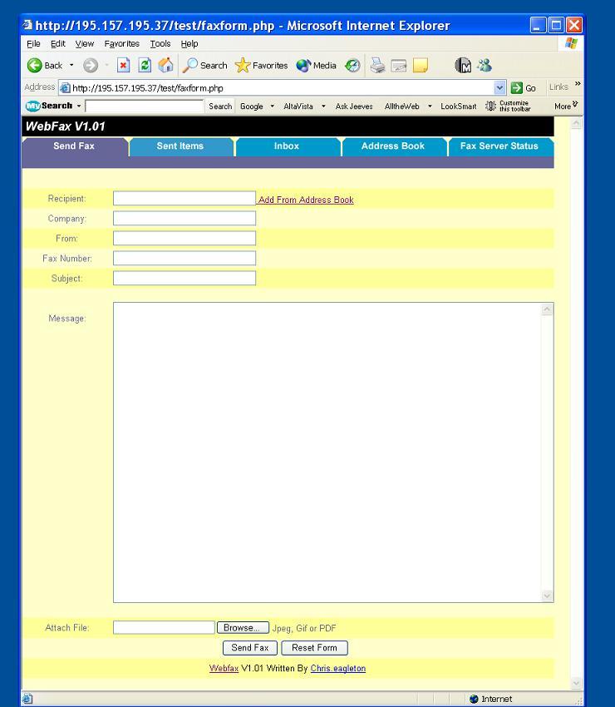The width and height of the screenshot is (615, 707).
Task: Click the page icon in the title bar
Action: [x=27, y=24]
